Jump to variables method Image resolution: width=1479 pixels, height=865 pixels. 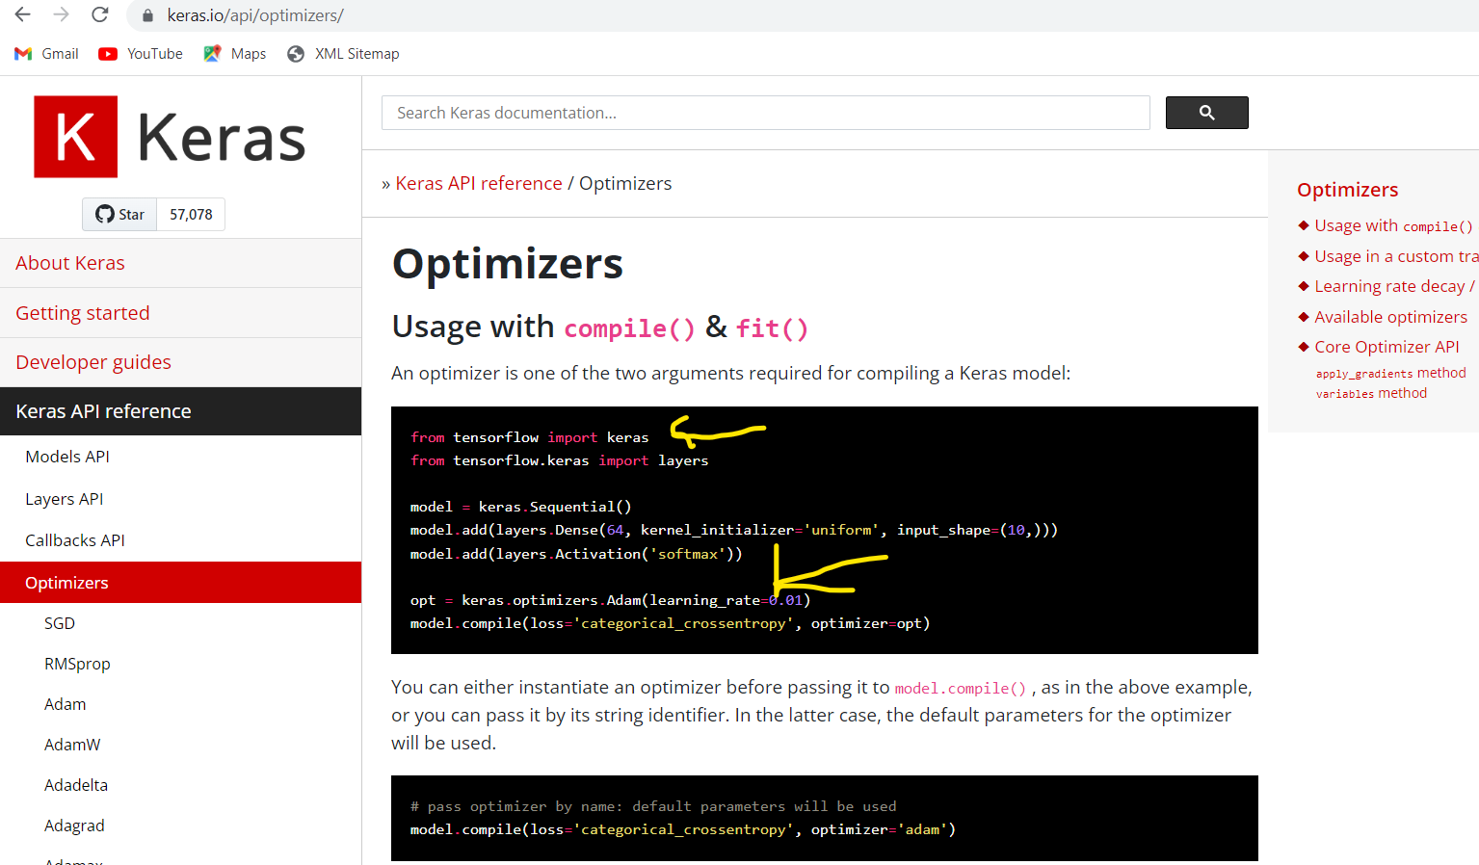(1371, 393)
